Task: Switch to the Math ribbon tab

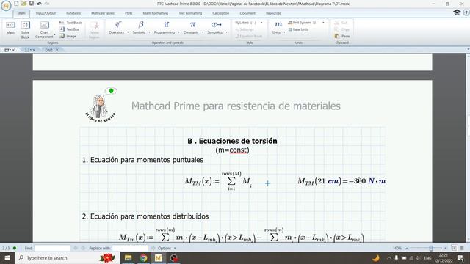Action: click(21, 13)
